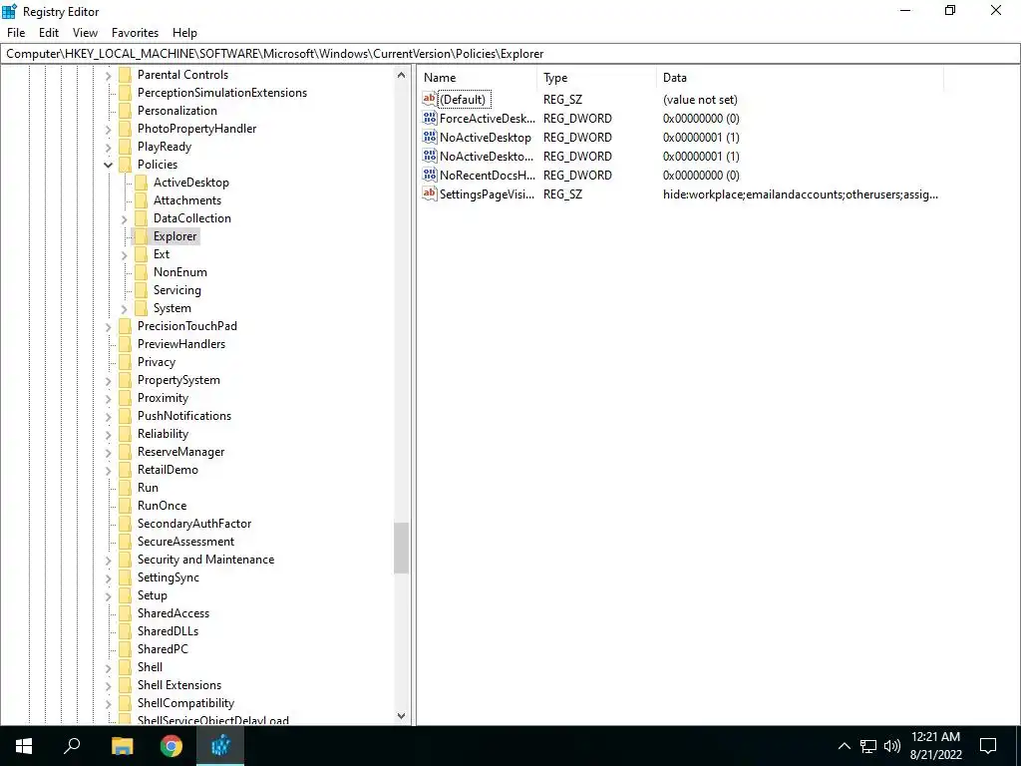Select the Personalization key
Image resolution: width=1021 pixels, height=766 pixels.
[x=177, y=110]
